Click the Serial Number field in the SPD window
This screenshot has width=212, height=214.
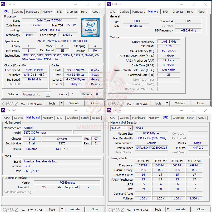pyautogui.click(x=151, y=152)
